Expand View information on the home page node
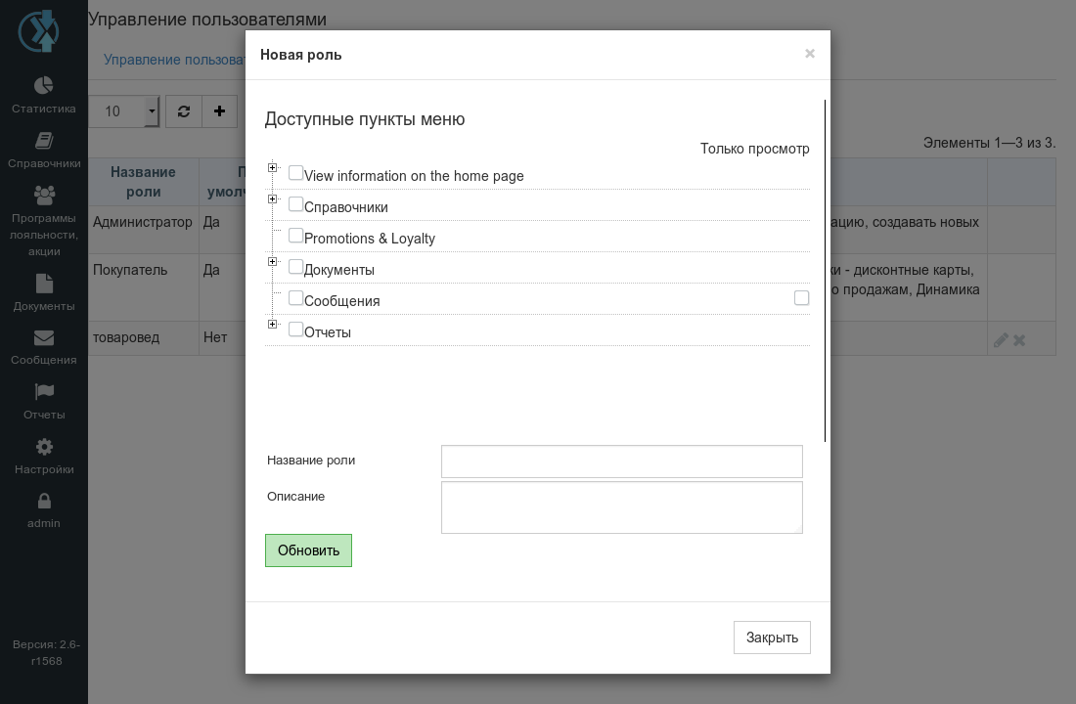The image size is (1076, 704). pyautogui.click(x=273, y=167)
